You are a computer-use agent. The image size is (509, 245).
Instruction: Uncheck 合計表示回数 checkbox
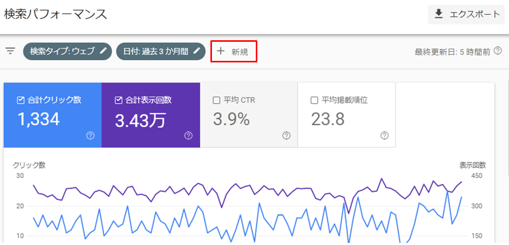click(118, 100)
